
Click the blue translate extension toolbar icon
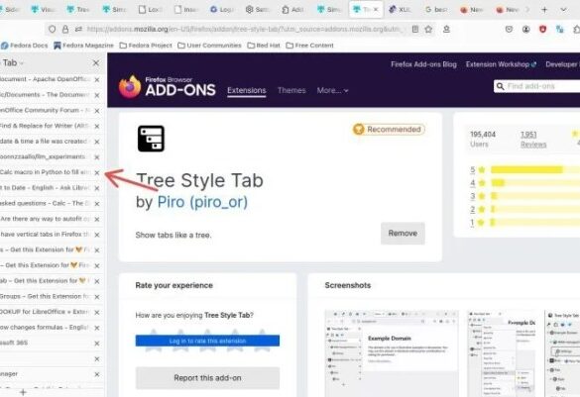(559, 29)
